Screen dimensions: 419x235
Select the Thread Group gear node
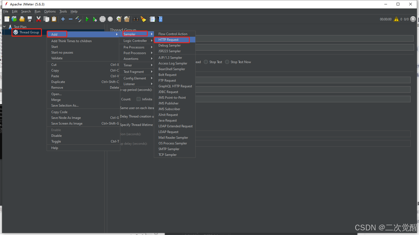[x=26, y=32]
